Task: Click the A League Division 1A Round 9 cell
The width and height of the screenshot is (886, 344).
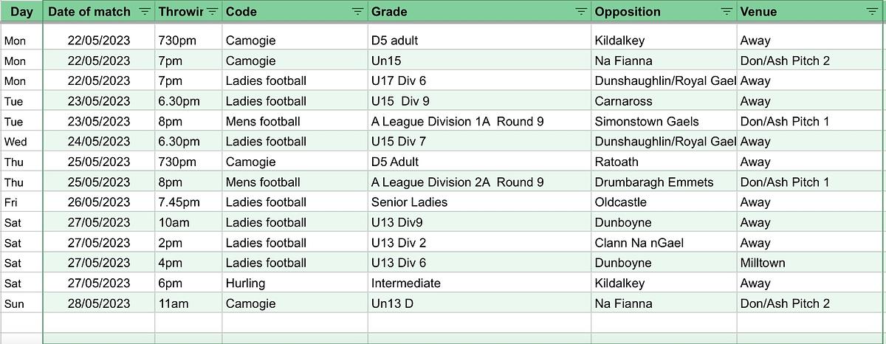Action: [x=479, y=121]
